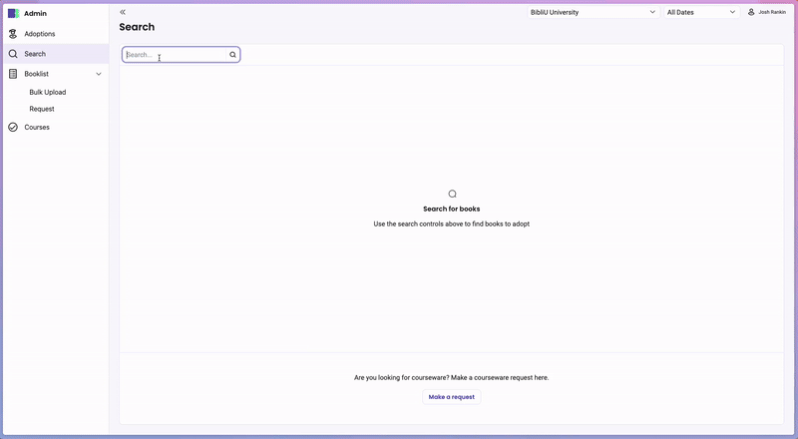Click the Courses checkmark icon
798x439 pixels.
(13, 128)
